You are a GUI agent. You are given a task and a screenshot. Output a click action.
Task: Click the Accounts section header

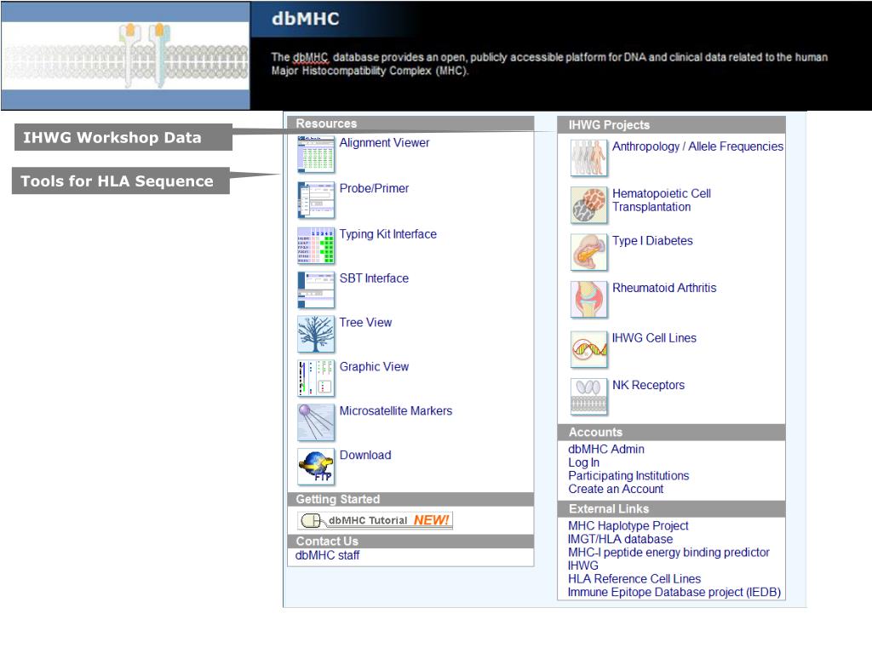click(672, 432)
